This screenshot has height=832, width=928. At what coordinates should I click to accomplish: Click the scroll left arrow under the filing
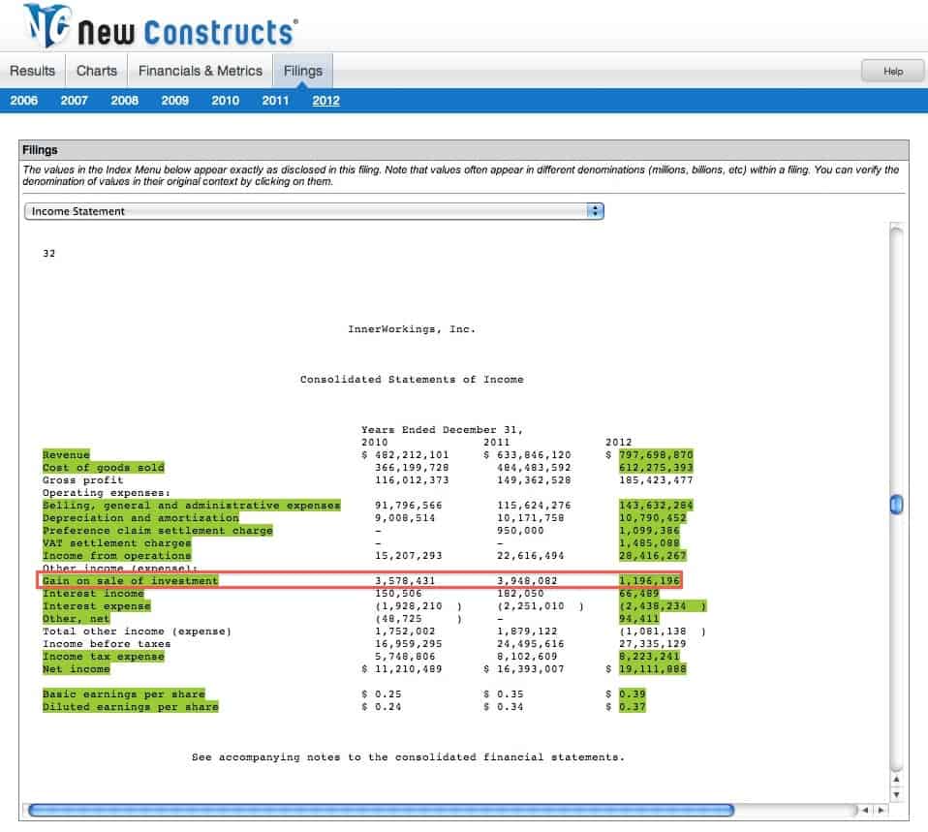(x=865, y=810)
